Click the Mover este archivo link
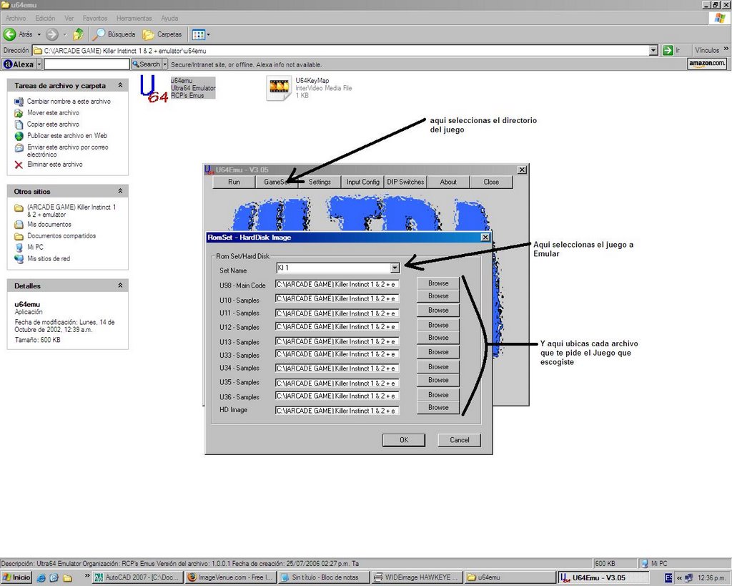Image resolution: width=732 pixels, height=586 pixels. click(53, 112)
